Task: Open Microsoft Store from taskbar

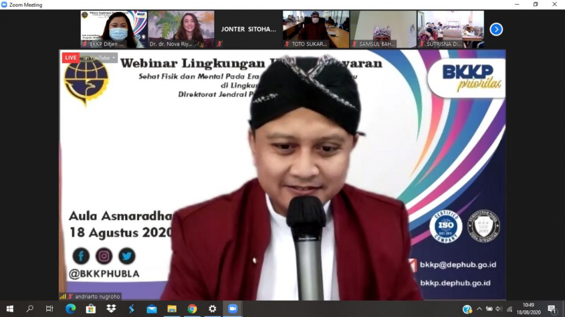Action: pyautogui.click(x=91, y=309)
